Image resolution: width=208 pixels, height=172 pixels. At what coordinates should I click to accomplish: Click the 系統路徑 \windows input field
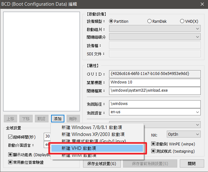click(x=155, y=104)
